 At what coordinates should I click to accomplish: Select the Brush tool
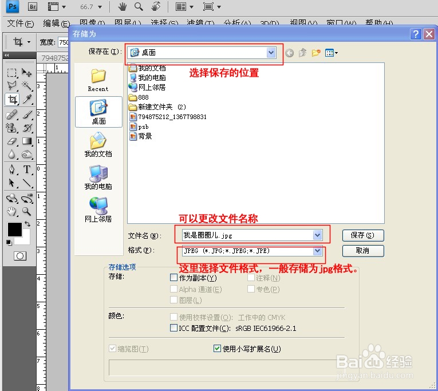pyautogui.click(x=27, y=115)
